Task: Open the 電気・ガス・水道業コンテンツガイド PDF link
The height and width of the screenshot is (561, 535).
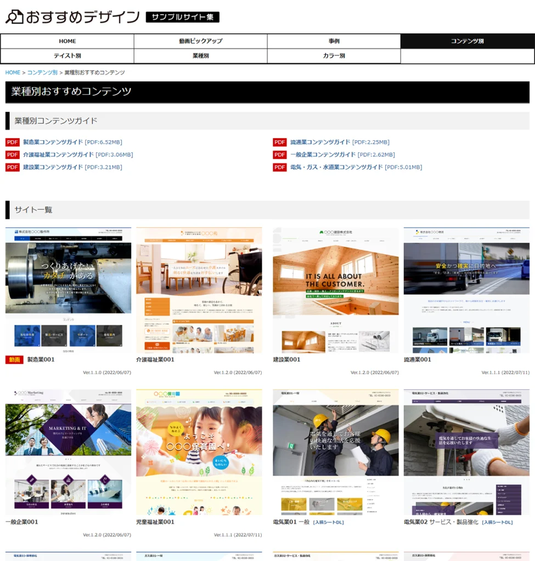Action: pyautogui.click(x=336, y=167)
